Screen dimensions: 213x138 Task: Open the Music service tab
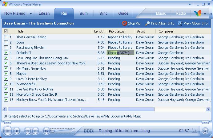point(161,13)
